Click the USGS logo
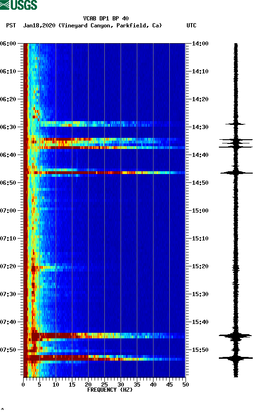 19,5
